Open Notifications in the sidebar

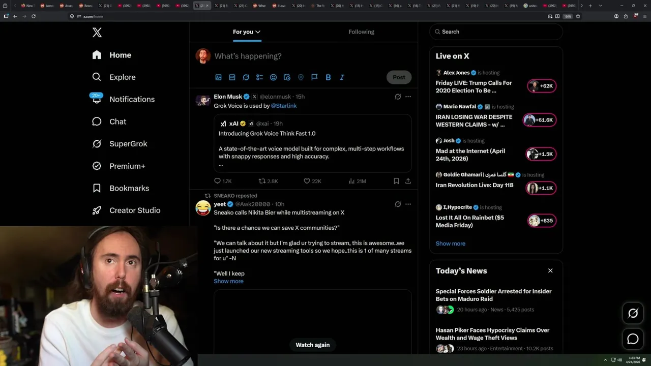click(x=123, y=99)
